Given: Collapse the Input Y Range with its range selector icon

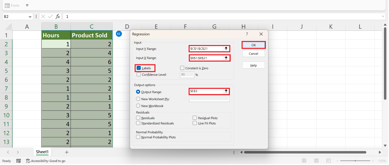Looking at the screenshot, I should click(x=226, y=49).
